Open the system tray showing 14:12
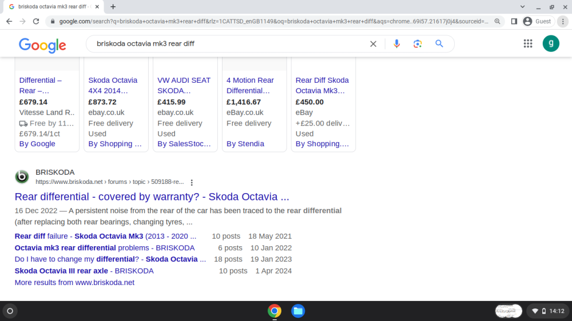This screenshot has width=572, height=321. pyautogui.click(x=548, y=311)
